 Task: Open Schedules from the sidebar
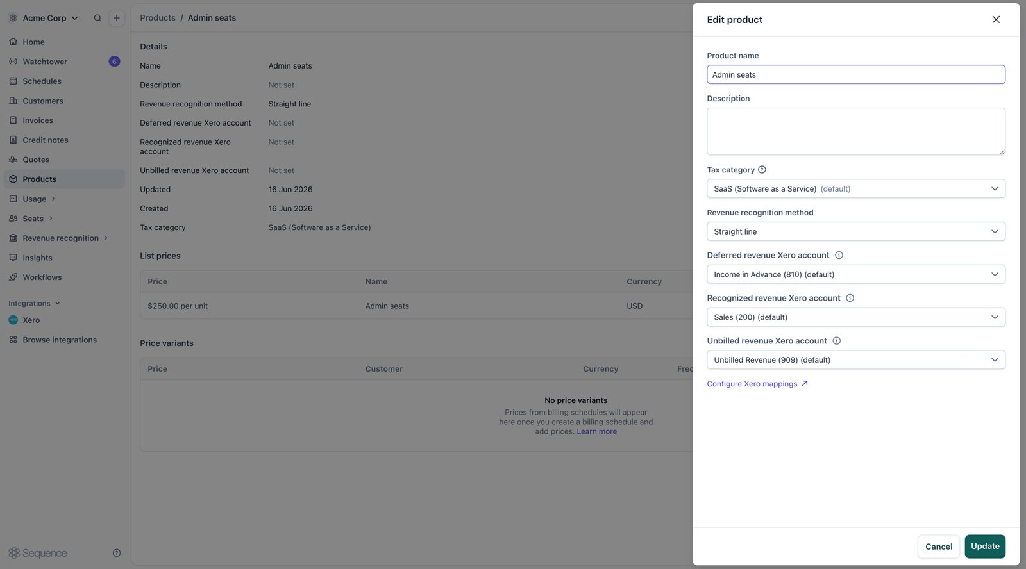coord(64,81)
